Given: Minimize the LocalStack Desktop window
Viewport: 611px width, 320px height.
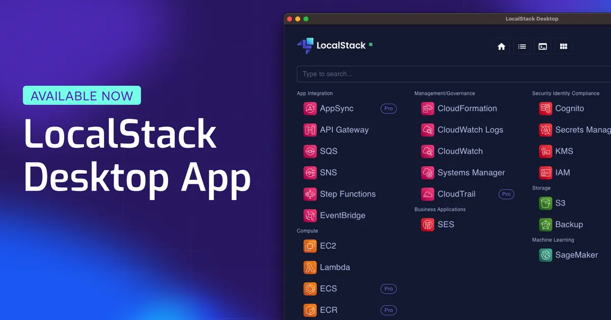Looking at the screenshot, I should [x=298, y=19].
